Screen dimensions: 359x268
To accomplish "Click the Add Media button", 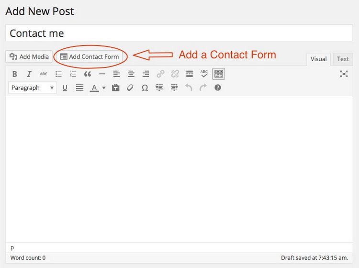I will (x=29, y=56).
